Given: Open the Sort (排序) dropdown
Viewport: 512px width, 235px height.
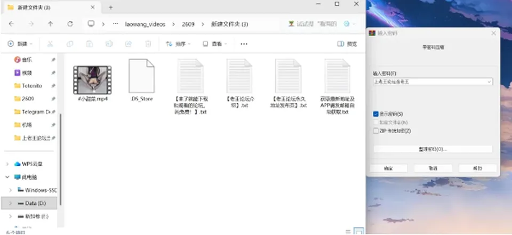Looking at the screenshot, I should click(x=178, y=44).
